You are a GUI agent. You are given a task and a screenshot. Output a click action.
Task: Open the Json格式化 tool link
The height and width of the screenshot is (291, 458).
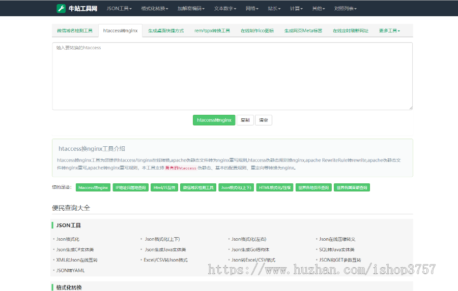click(x=68, y=239)
